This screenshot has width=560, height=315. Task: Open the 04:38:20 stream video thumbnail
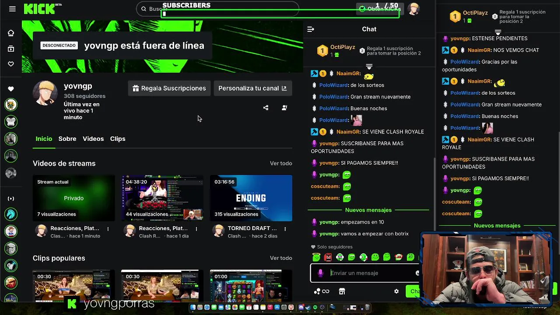click(x=162, y=198)
